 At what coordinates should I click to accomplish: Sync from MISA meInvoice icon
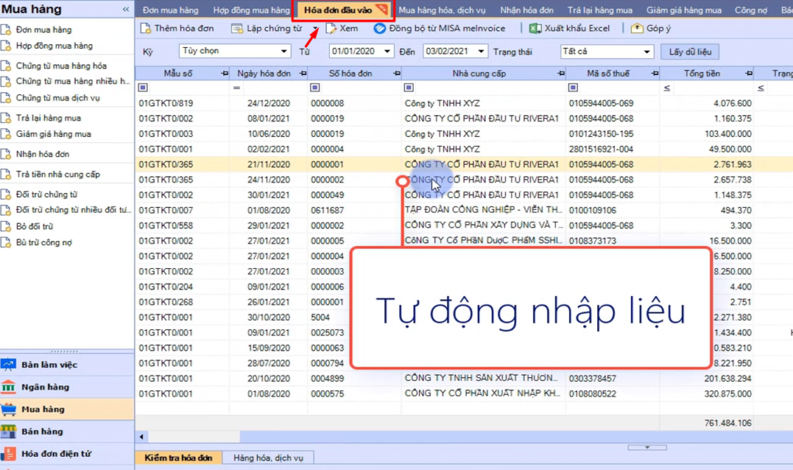(x=379, y=29)
